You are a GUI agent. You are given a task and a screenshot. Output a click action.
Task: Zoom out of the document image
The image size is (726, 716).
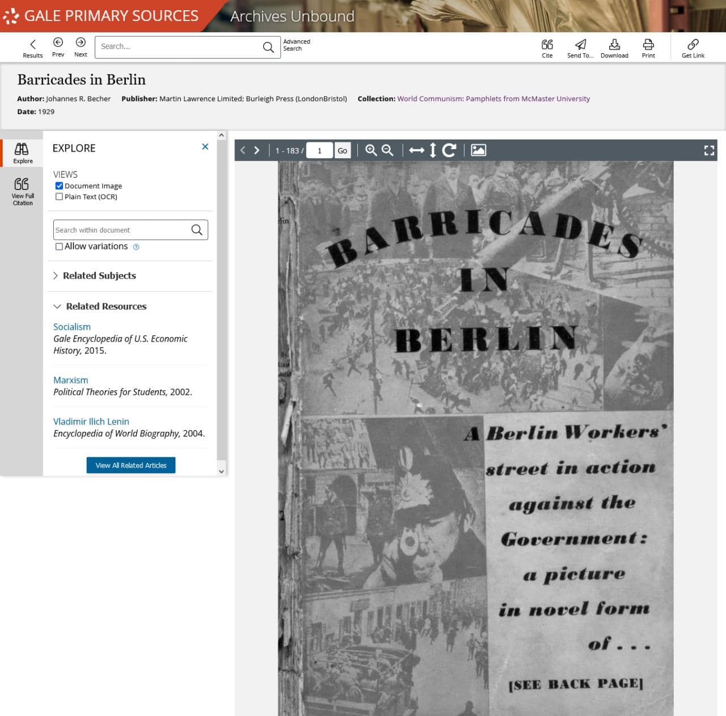tap(387, 150)
